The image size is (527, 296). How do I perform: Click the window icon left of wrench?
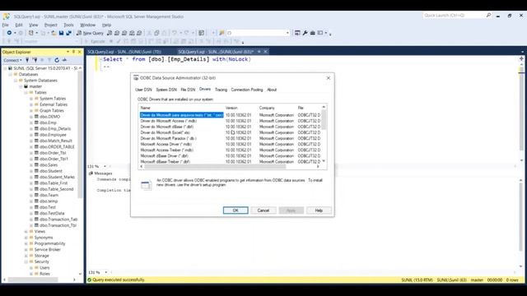[x=297, y=33]
